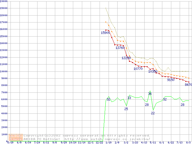Select the 13760 data label
This screenshot has width=192, height=144.
pyautogui.click(x=120, y=48)
